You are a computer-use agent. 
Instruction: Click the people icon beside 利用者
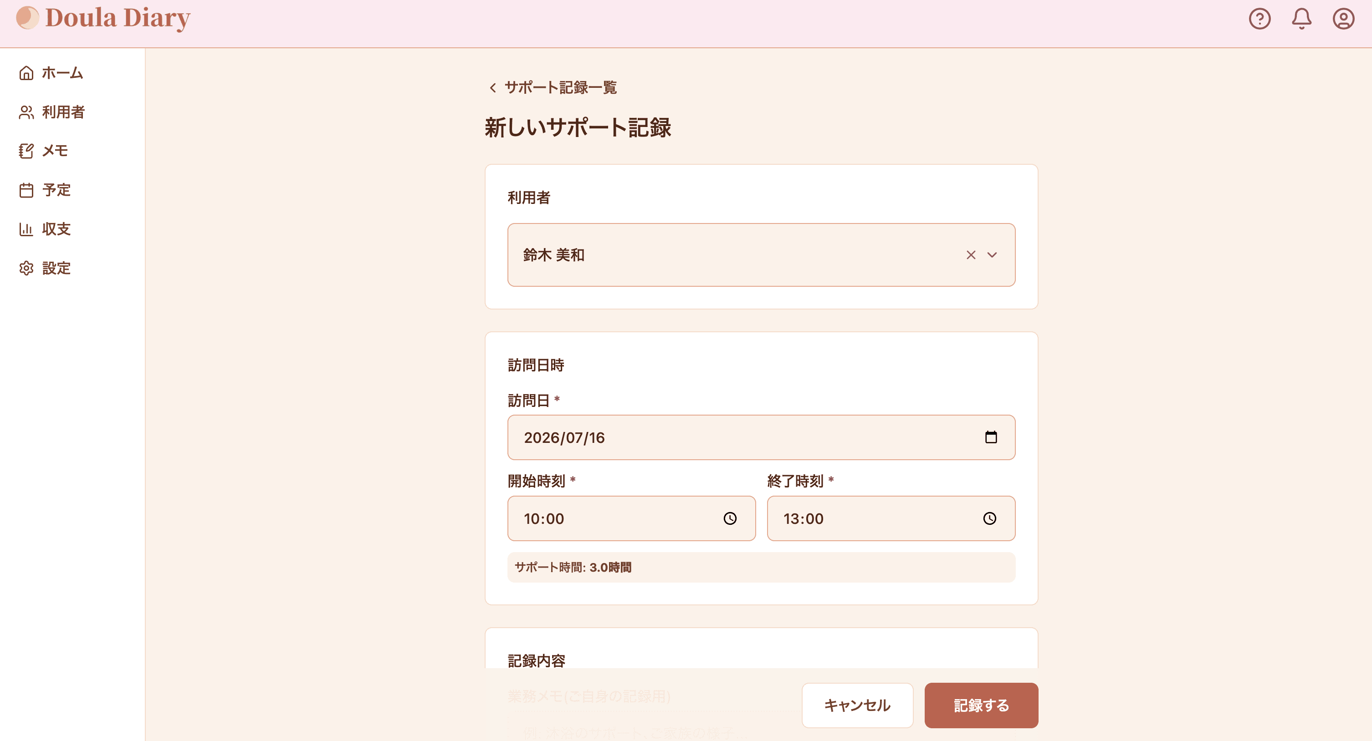[x=26, y=112]
